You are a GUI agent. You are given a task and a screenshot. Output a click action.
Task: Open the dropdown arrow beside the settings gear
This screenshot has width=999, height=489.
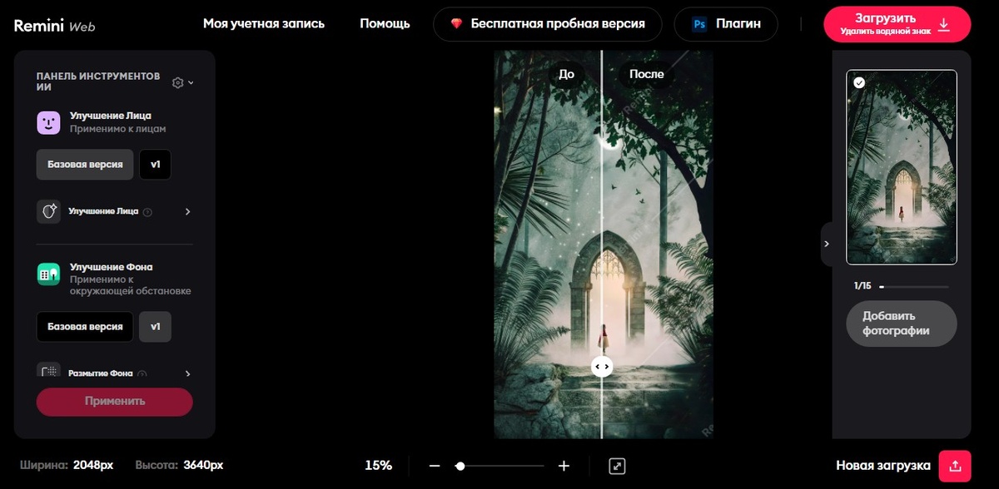pos(191,82)
